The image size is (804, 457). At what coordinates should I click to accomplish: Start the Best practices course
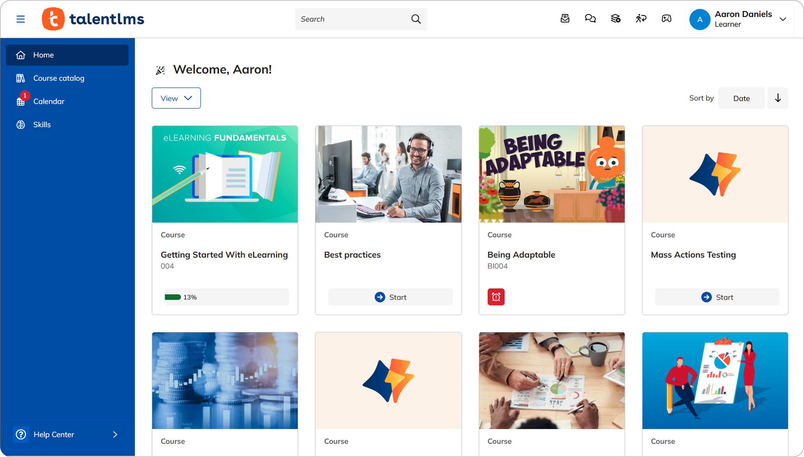(390, 297)
